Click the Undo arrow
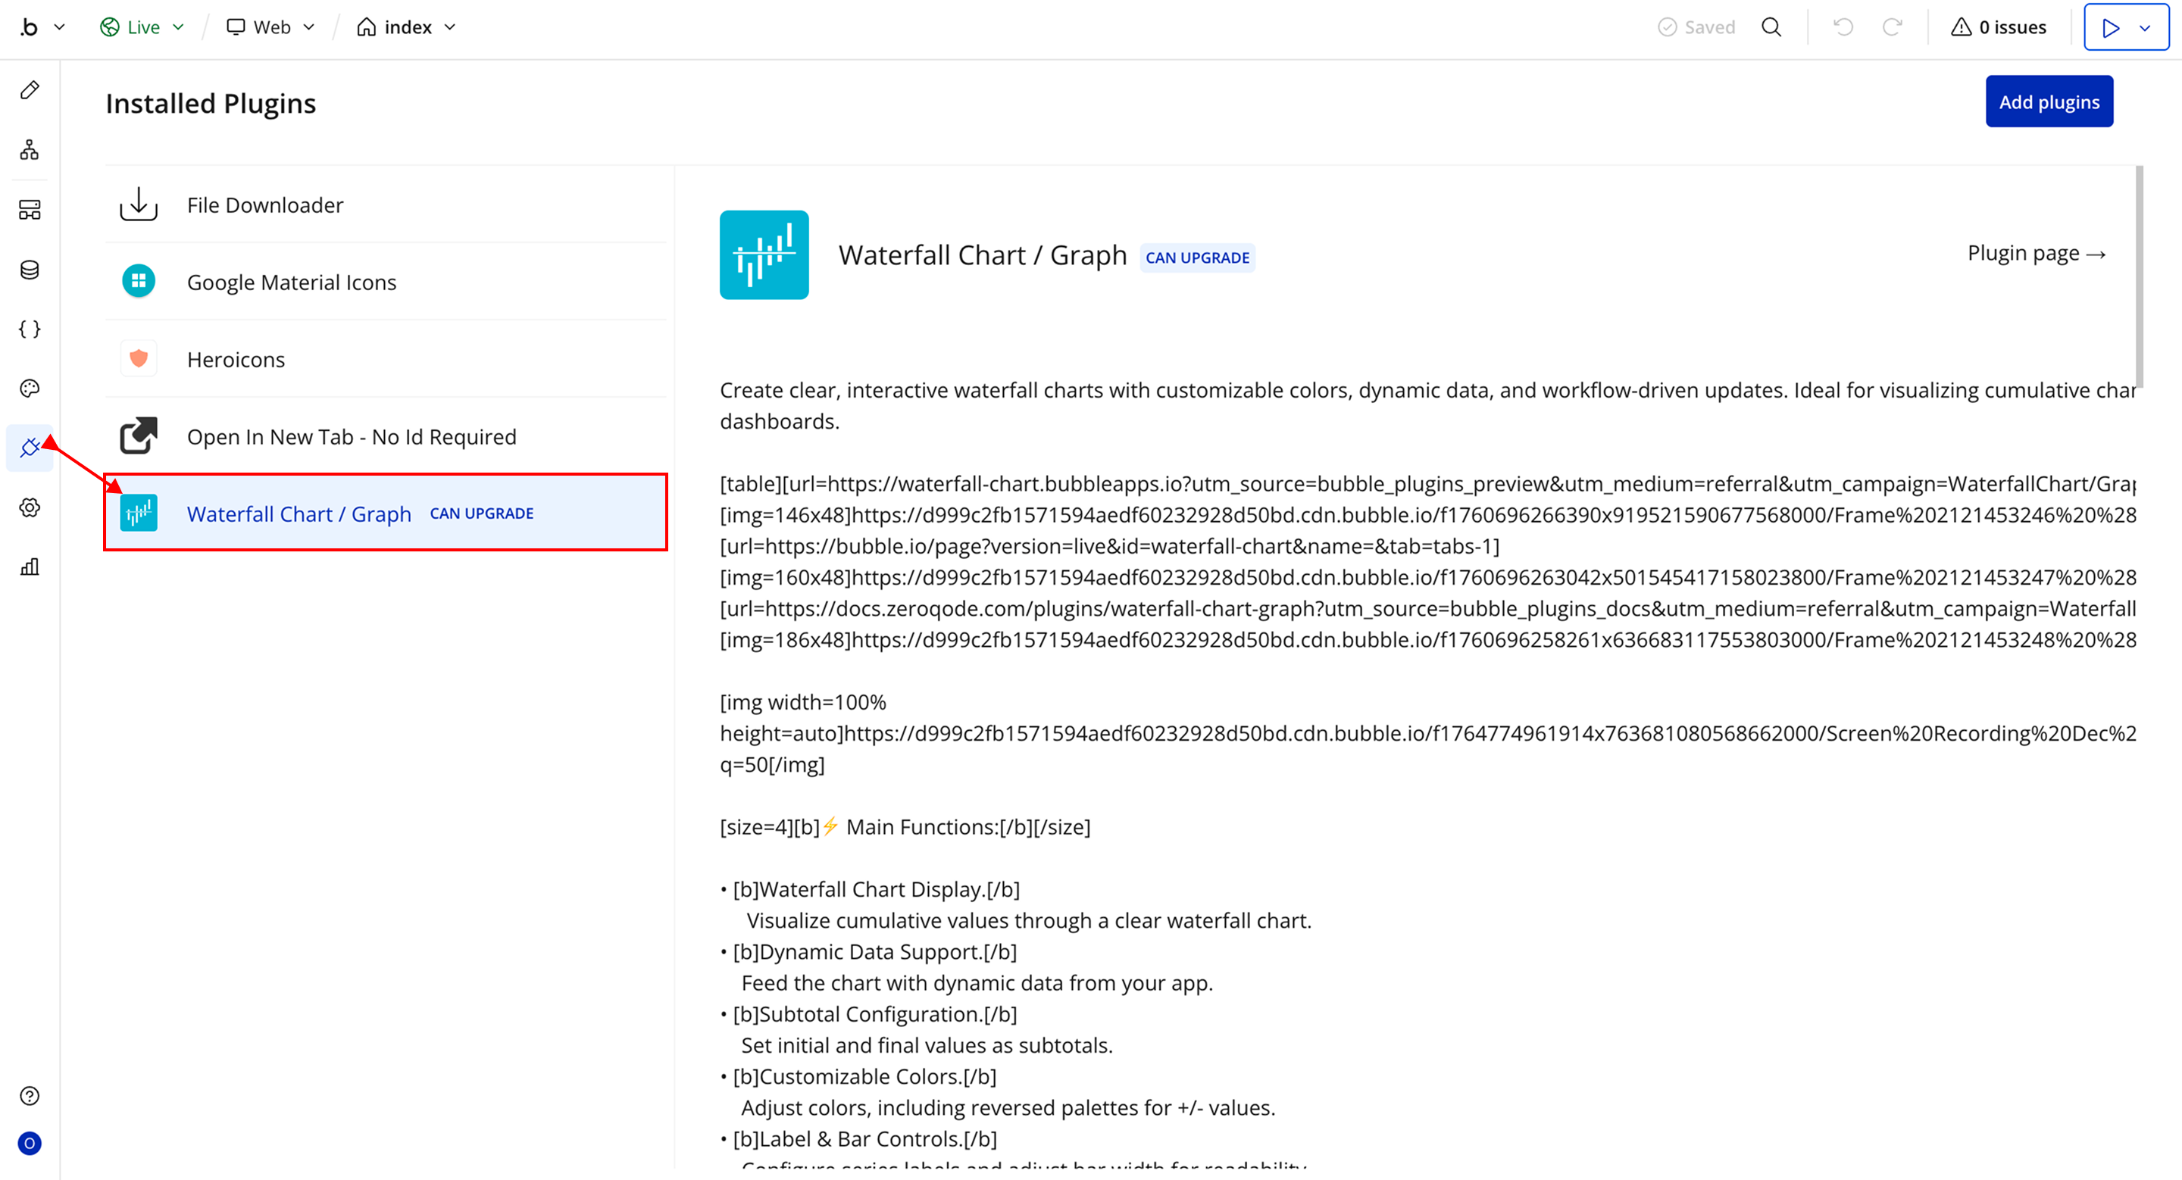The width and height of the screenshot is (2182, 1180). coord(1843,27)
